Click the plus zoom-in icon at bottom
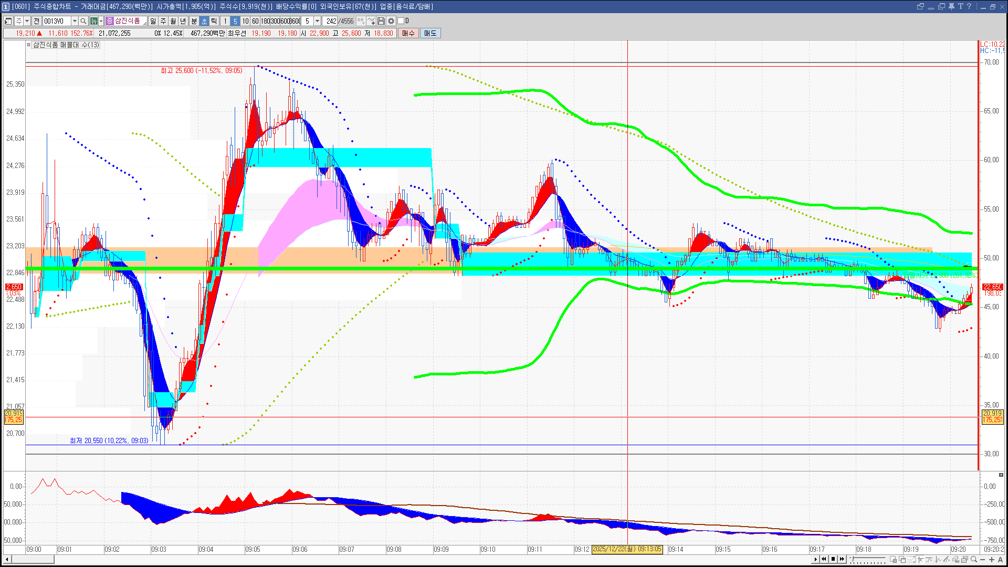Screen dimensions: 1008x567 tap(992, 559)
